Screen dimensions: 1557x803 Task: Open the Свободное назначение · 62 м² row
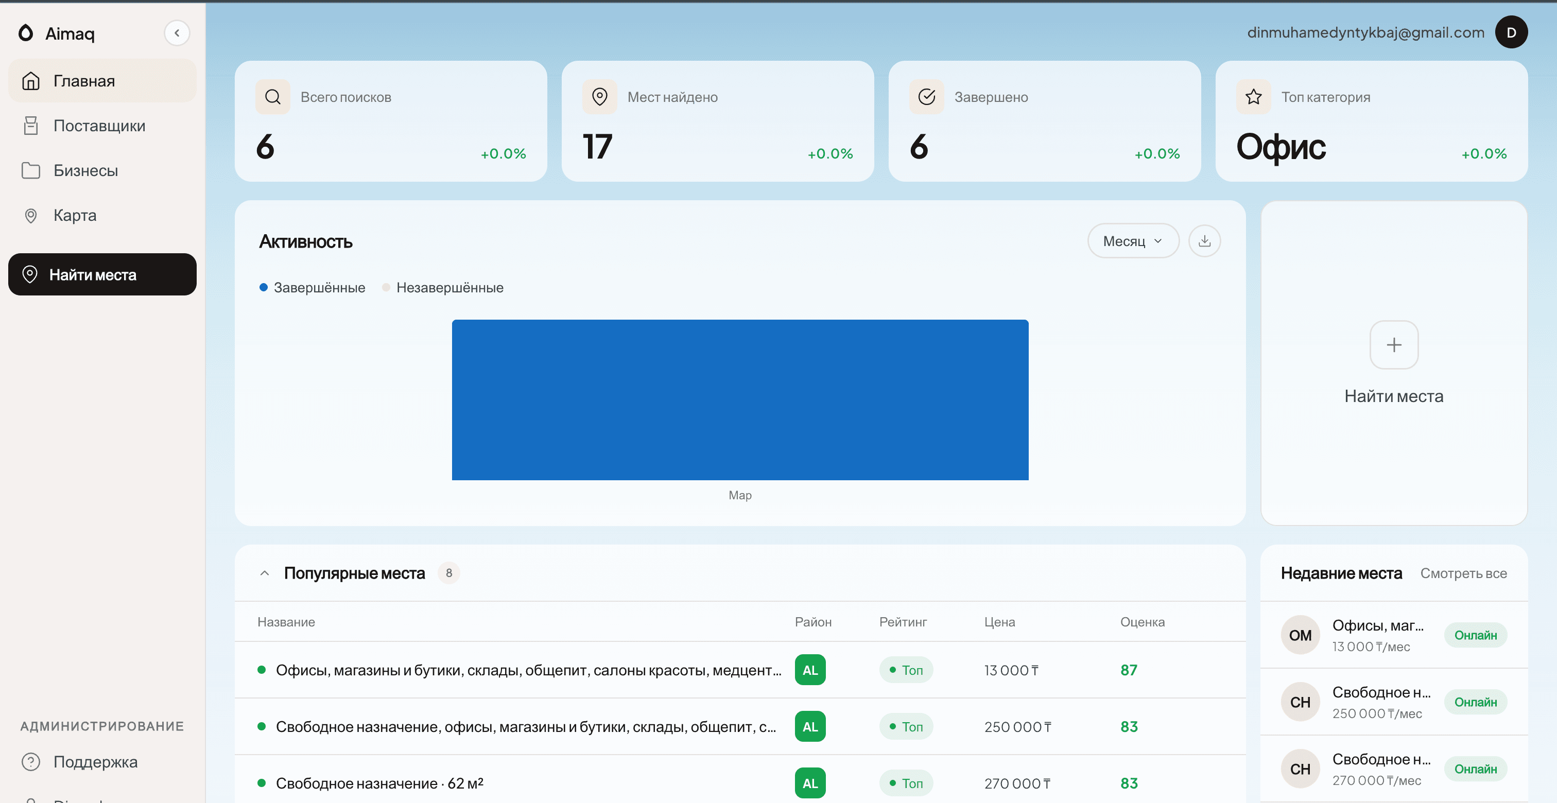(379, 783)
